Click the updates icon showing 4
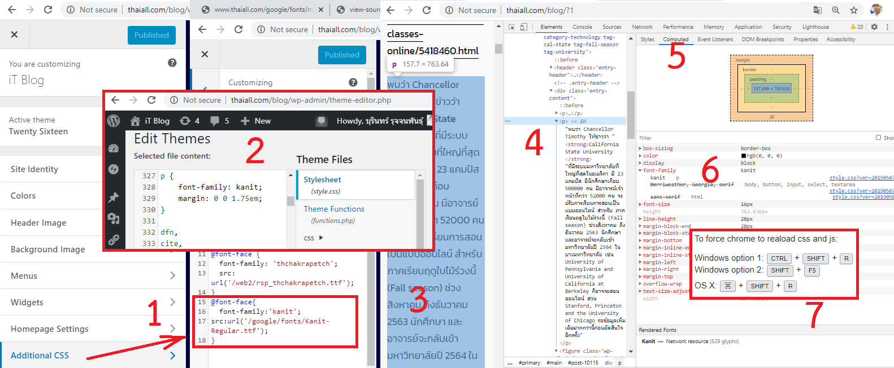The height and width of the screenshot is (368, 894). 189,121
